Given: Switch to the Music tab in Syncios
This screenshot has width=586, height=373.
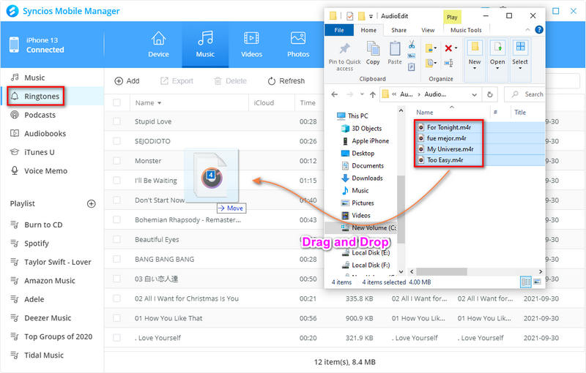Looking at the screenshot, I should [x=205, y=45].
